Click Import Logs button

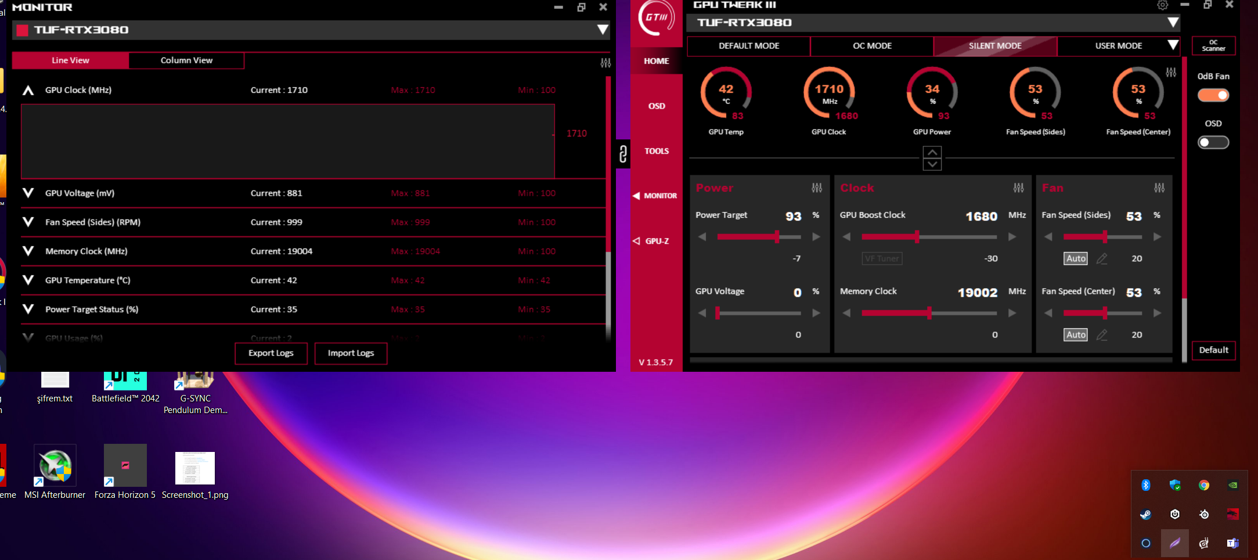[x=351, y=353]
